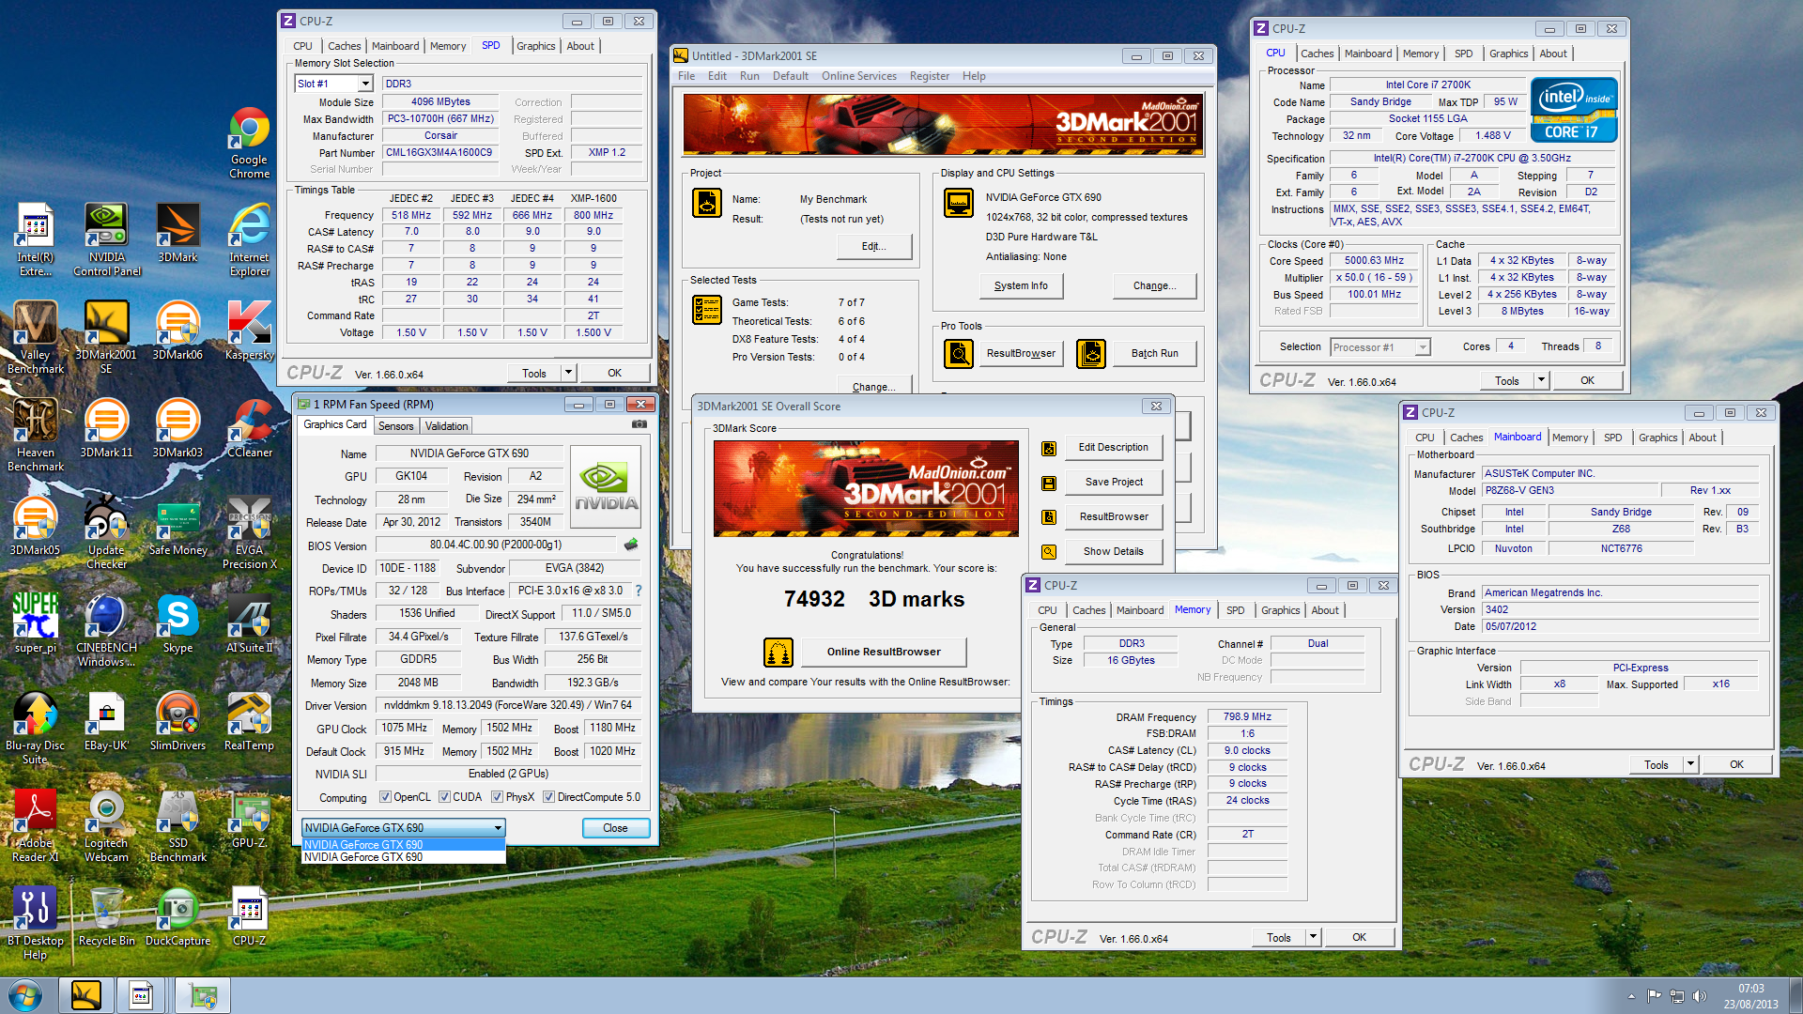
Task: Open the Help menu in 3DMark2001 SE
Action: click(x=974, y=76)
